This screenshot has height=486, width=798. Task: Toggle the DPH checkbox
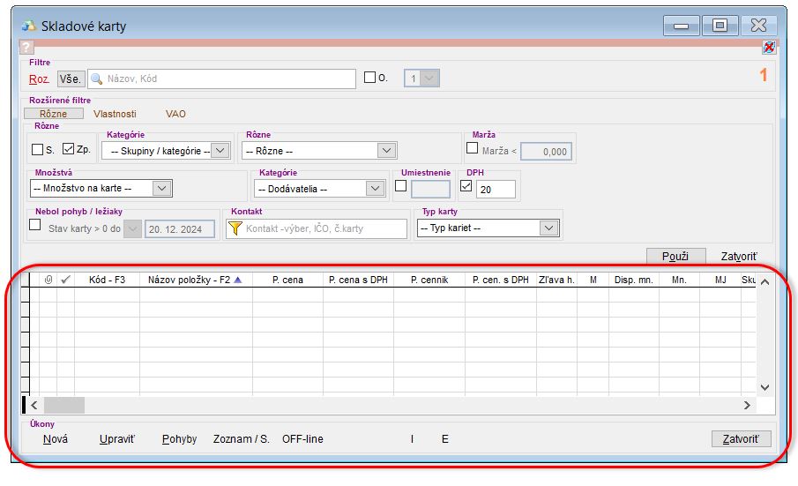click(466, 186)
